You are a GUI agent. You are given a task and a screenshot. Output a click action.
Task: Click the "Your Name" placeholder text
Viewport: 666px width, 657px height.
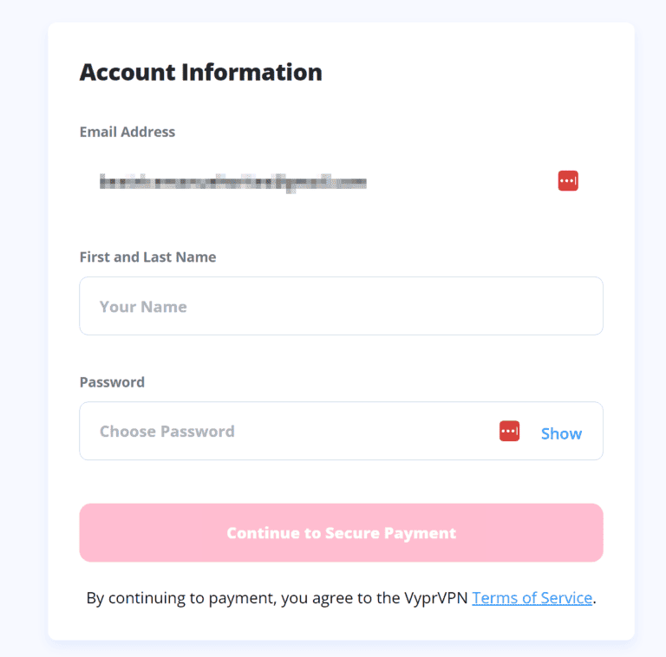[x=143, y=306]
